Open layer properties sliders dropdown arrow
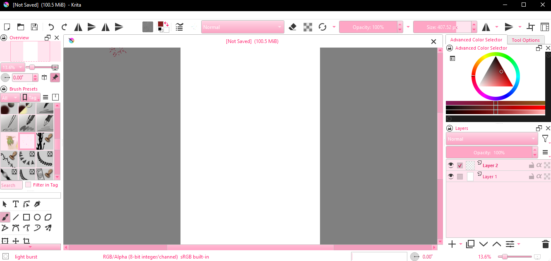Viewport: 551px width, 261px height. (x=519, y=244)
